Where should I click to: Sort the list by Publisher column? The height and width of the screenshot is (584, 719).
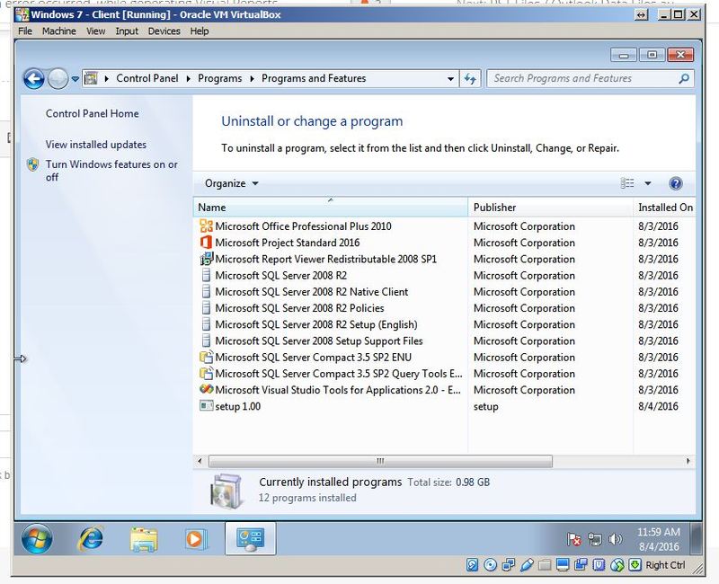click(x=550, y=208)
